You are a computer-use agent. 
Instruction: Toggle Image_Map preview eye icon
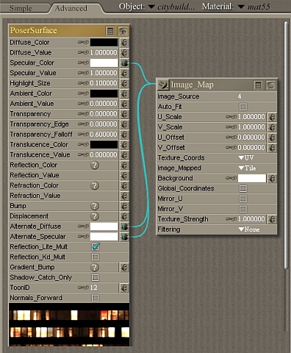pyautogui.click(x=270, y=85)
